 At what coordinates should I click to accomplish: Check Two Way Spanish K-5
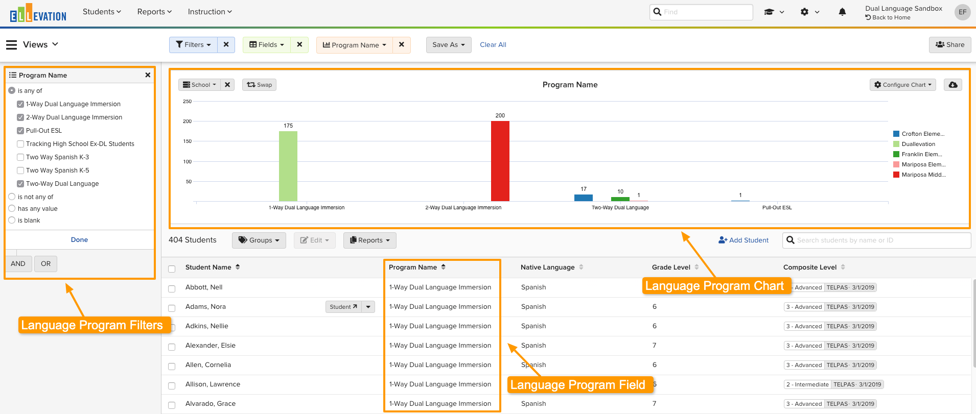coord(20,171)
